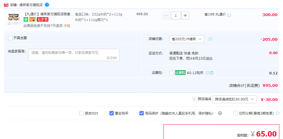Decrease quantity with the minus button
Screen dimensions: 283x139
pyautogui.click(x=166, y=16)
